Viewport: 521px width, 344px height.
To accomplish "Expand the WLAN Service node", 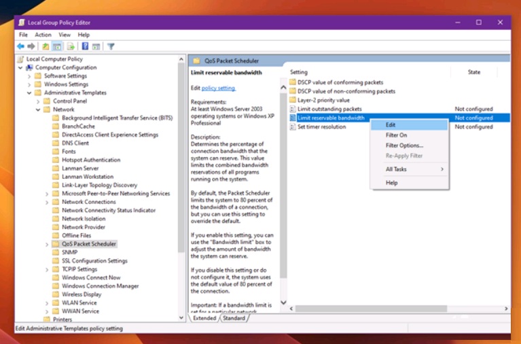I will (x=47, y=303).
